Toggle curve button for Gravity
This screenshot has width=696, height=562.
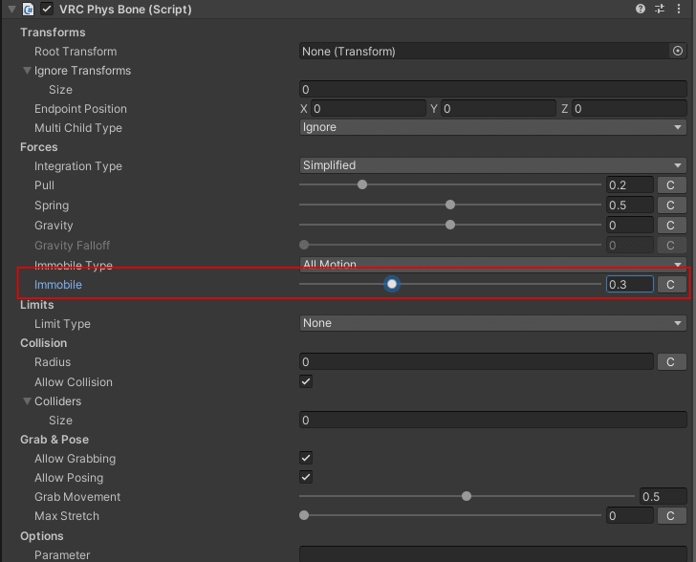coord(671,225)
